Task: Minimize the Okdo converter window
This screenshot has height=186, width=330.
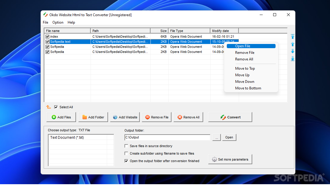Action: 261,15
